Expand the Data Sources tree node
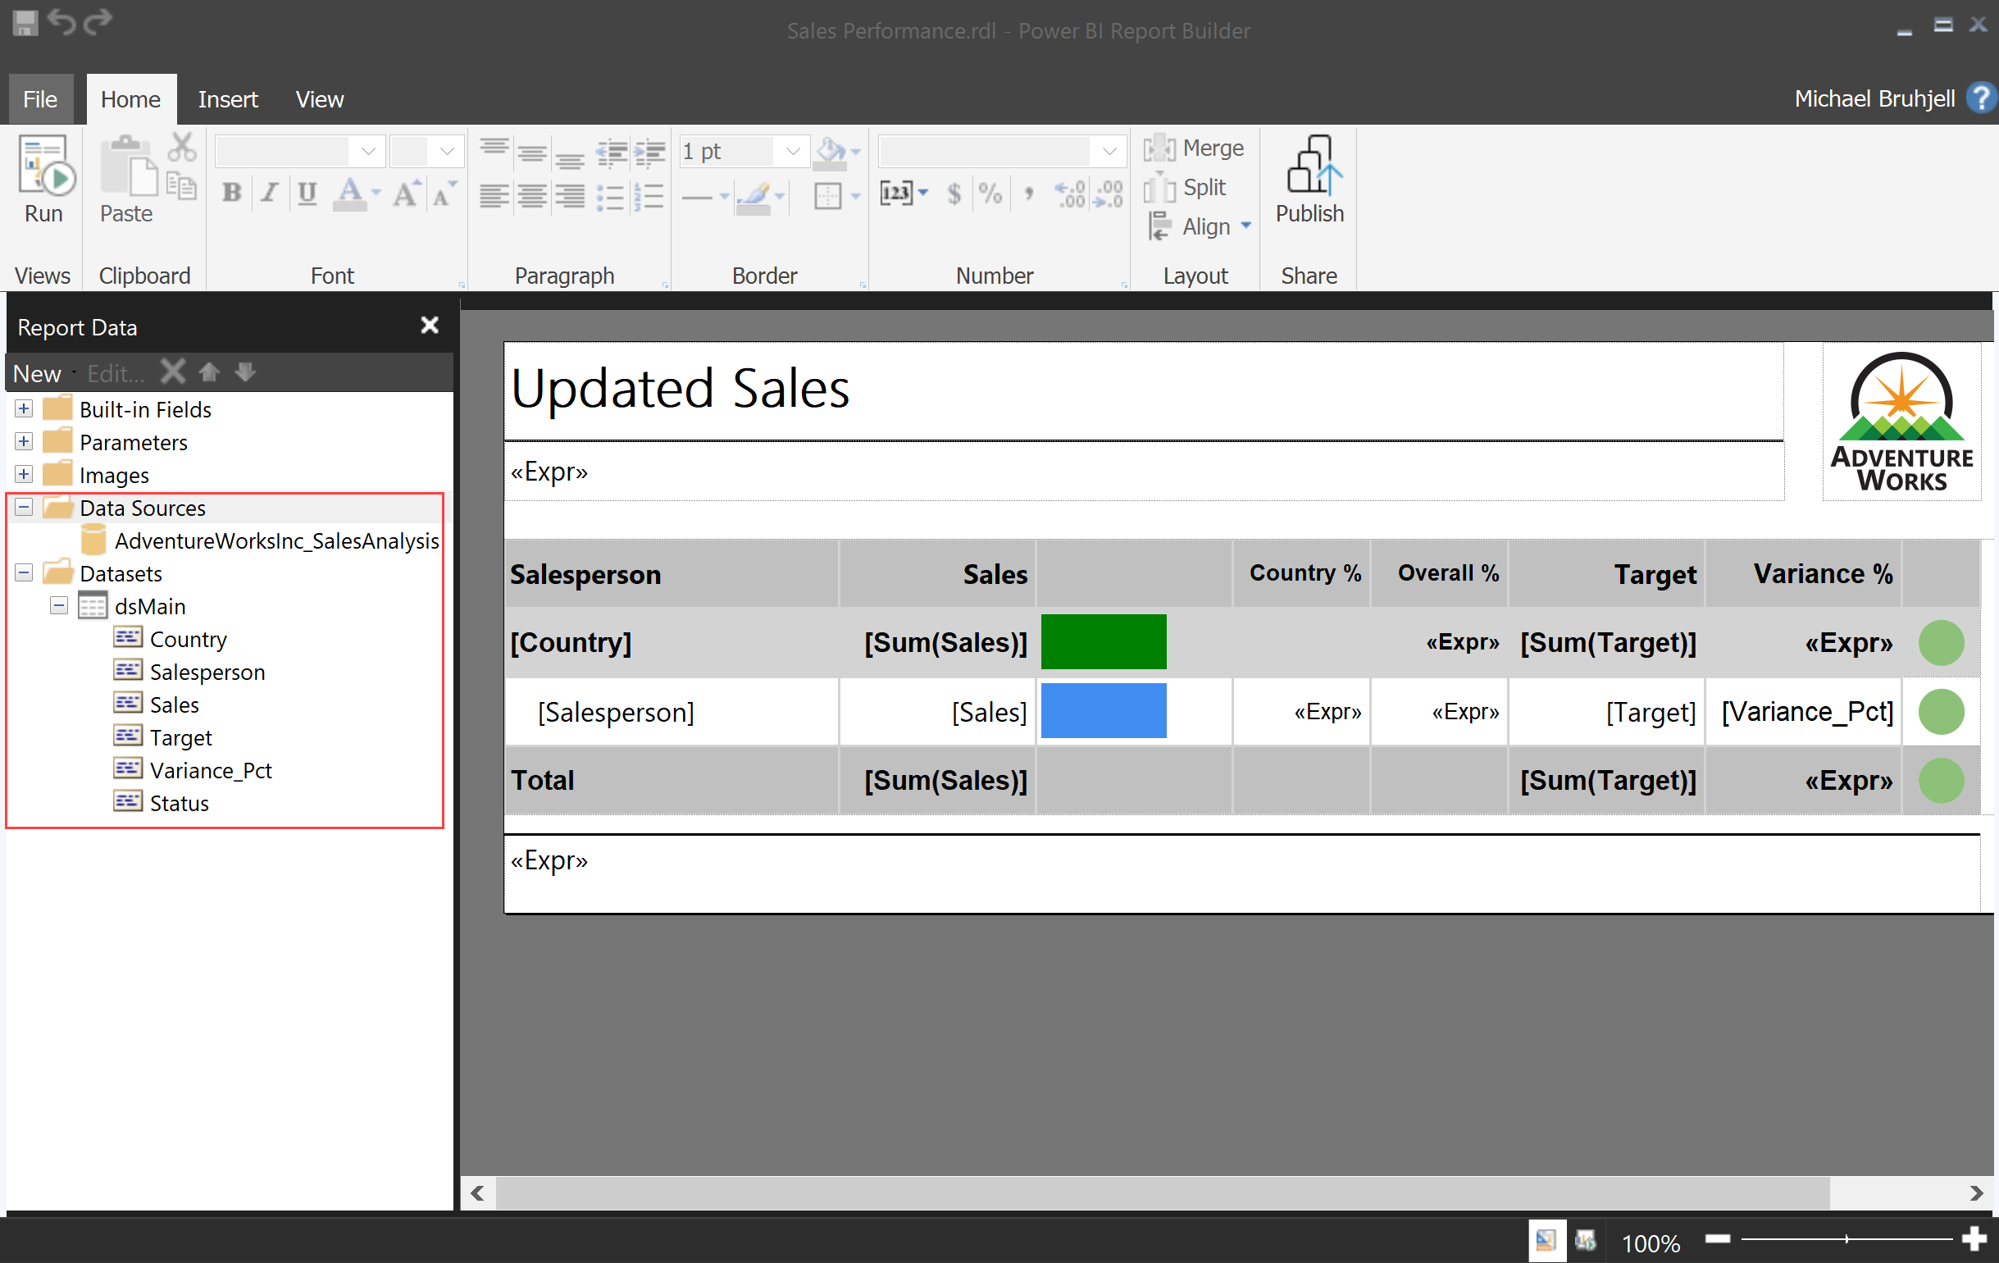This screenshot has width=1999, height=1263. point(22,506)
